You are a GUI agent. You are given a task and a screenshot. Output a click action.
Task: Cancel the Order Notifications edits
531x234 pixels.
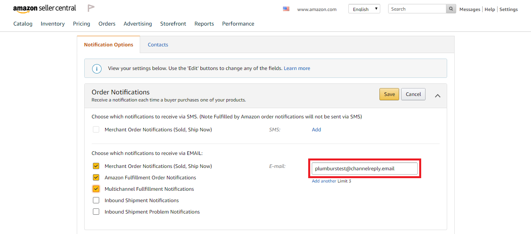click(413, 94)
